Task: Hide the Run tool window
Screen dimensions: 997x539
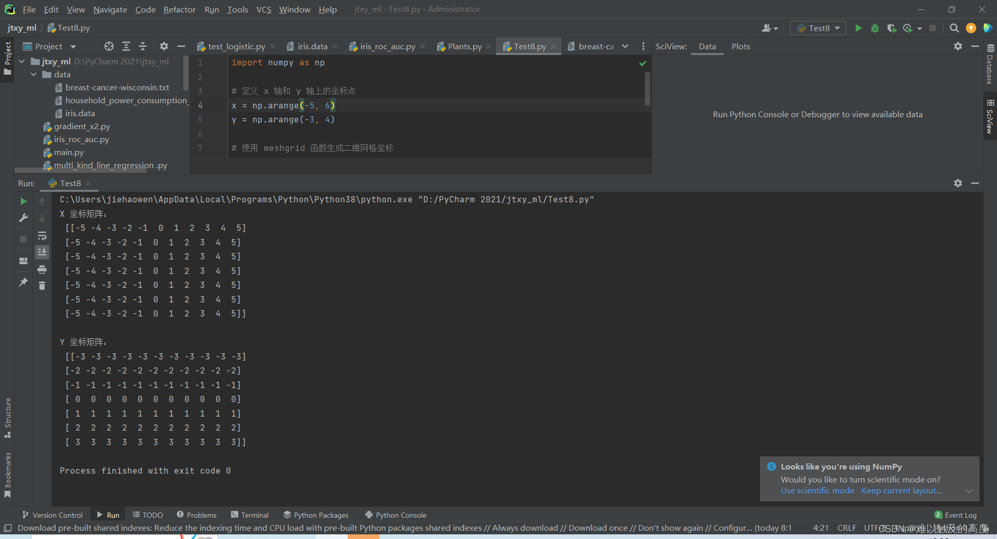Action: point(975,183)
